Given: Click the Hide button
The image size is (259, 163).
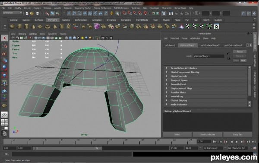Looking at the screenshot, I should 243,61.
